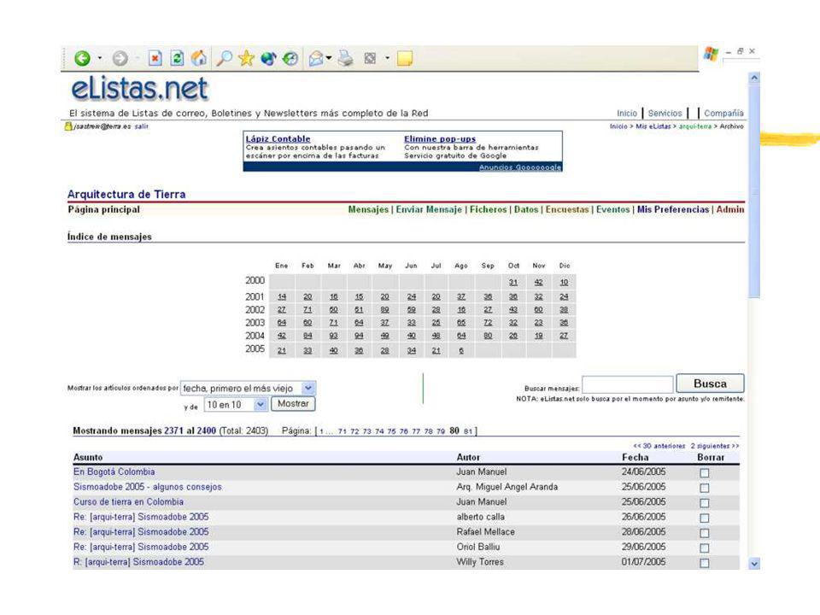Viewport: 820px width, 615px height.
Task: Click the 'Busca' search button
Action: pyautogui.click(x=710, y=384)
